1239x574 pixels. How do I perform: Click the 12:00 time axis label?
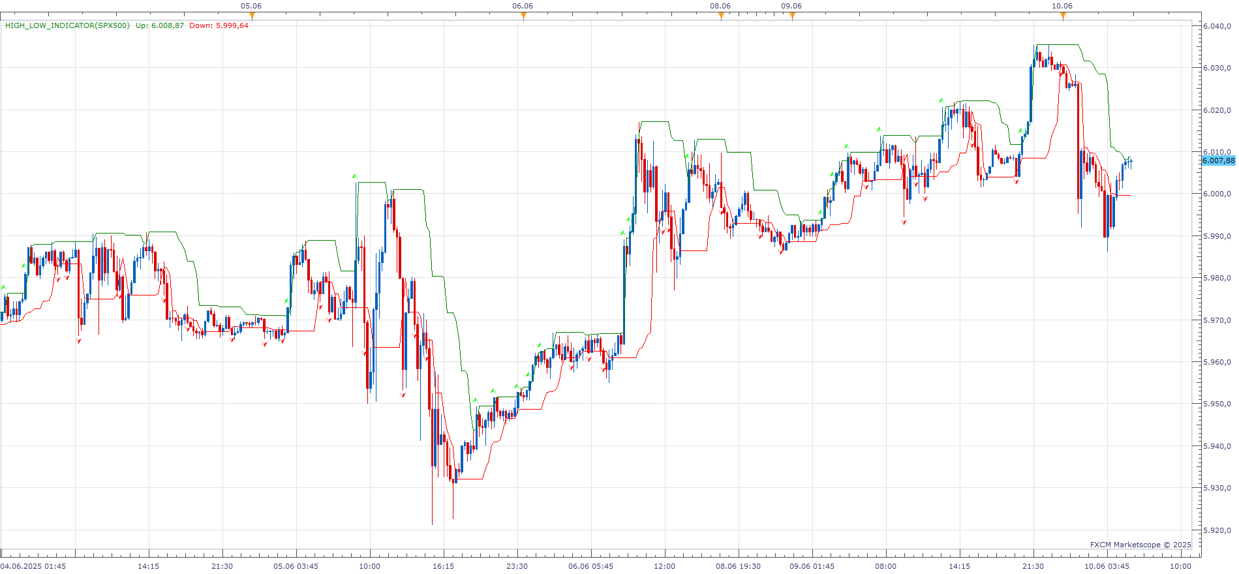(x=665, y=566)
